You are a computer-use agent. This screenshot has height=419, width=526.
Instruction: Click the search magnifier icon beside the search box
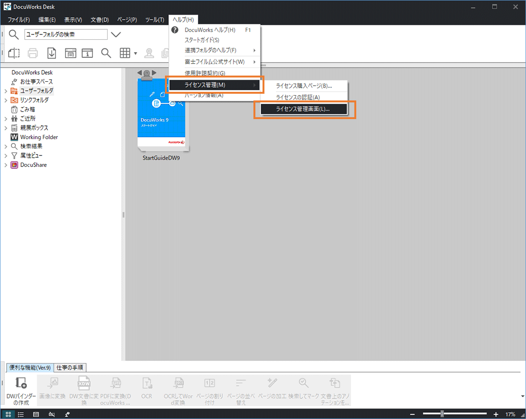click(13, 34)
